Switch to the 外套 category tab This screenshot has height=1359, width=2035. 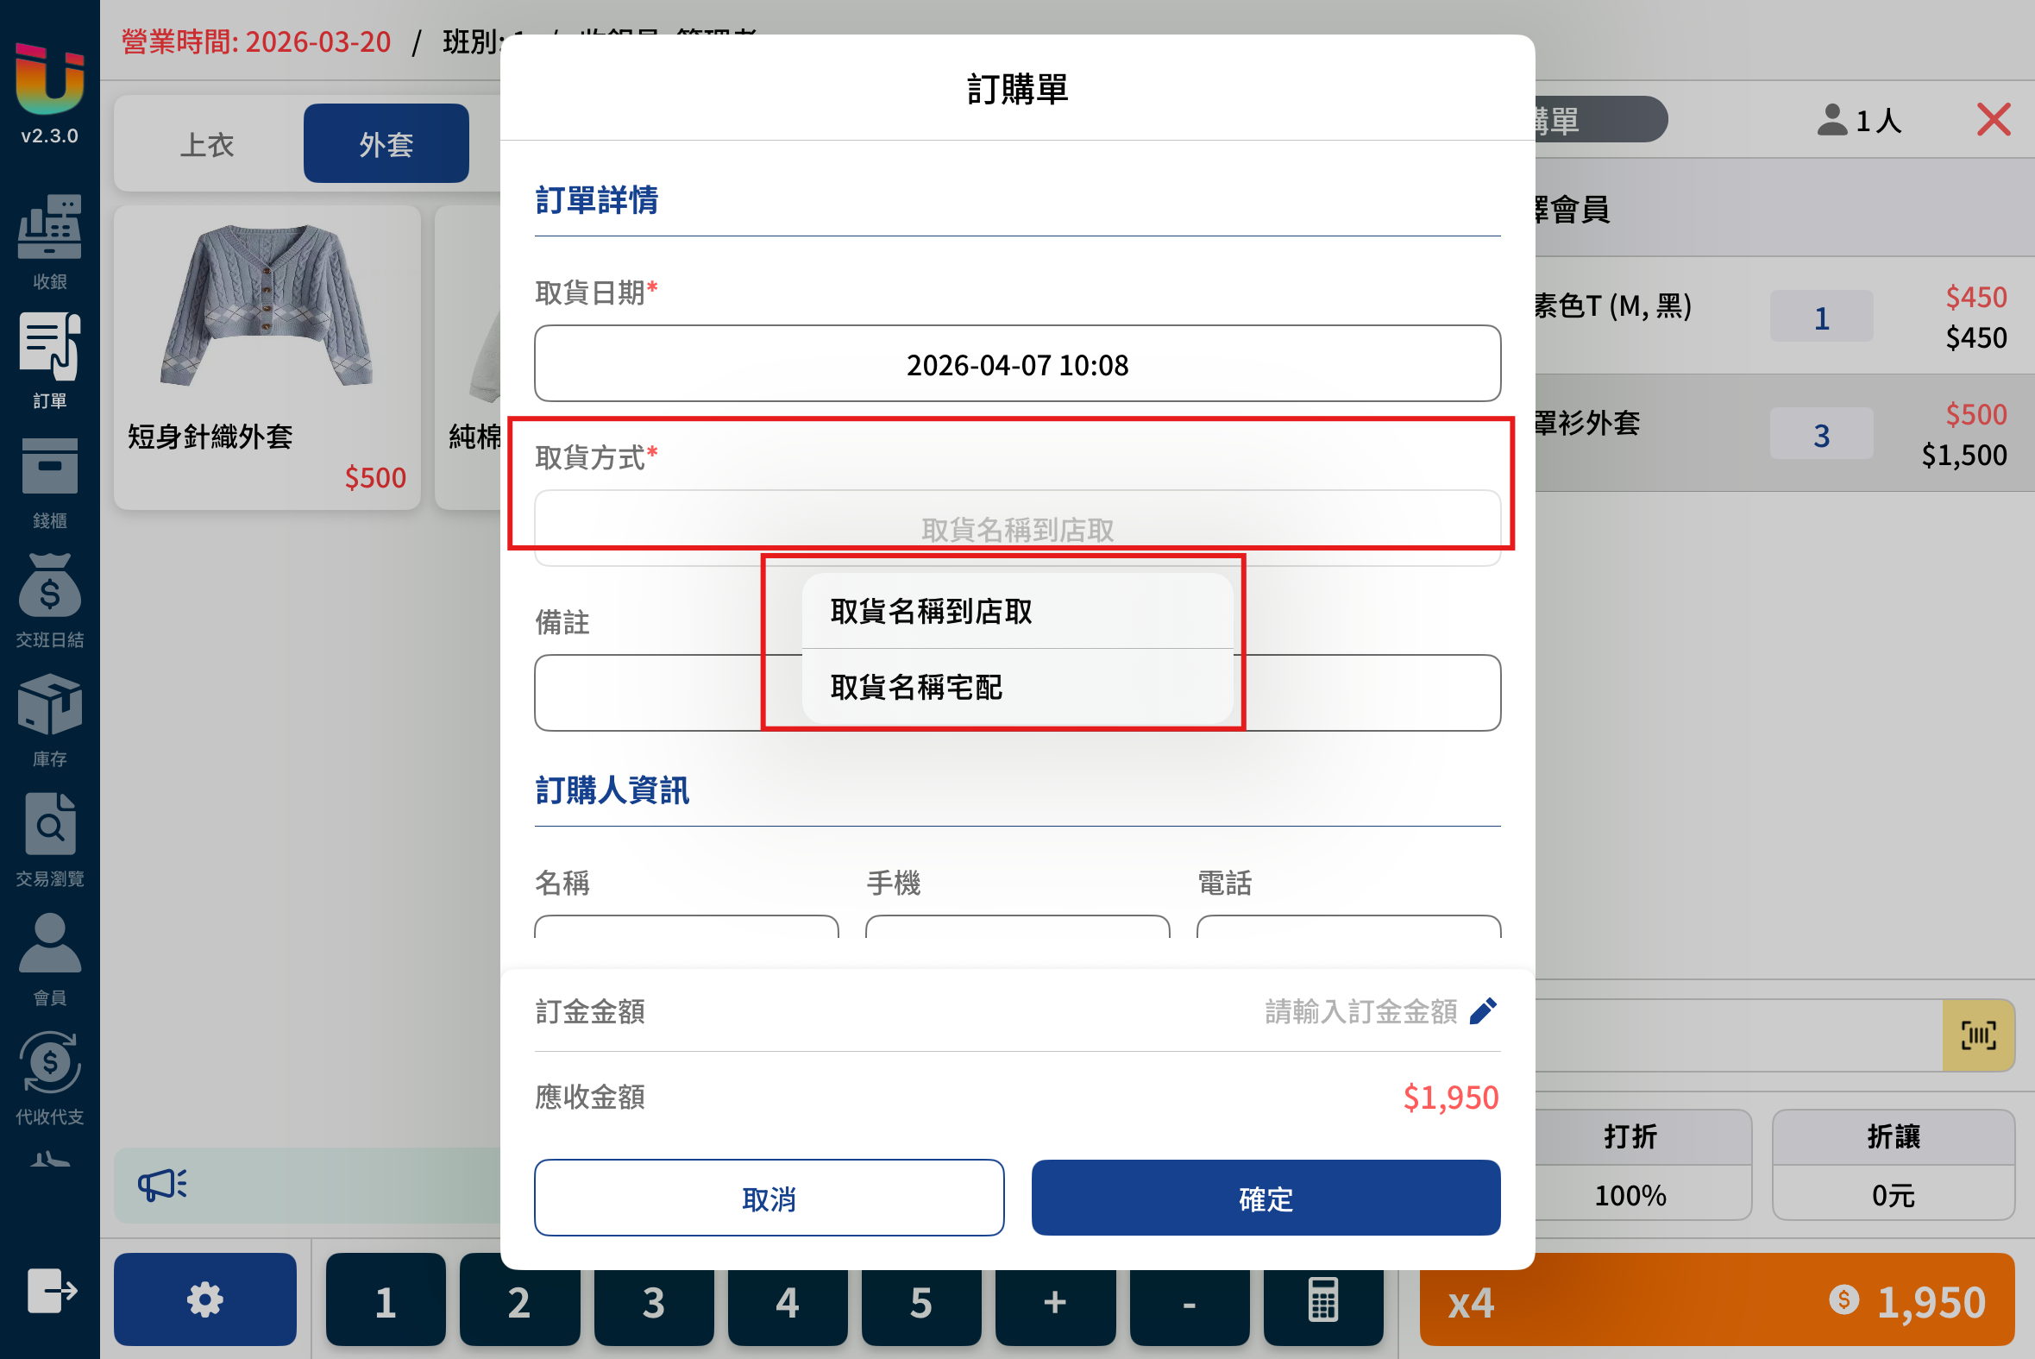point(386,144)
